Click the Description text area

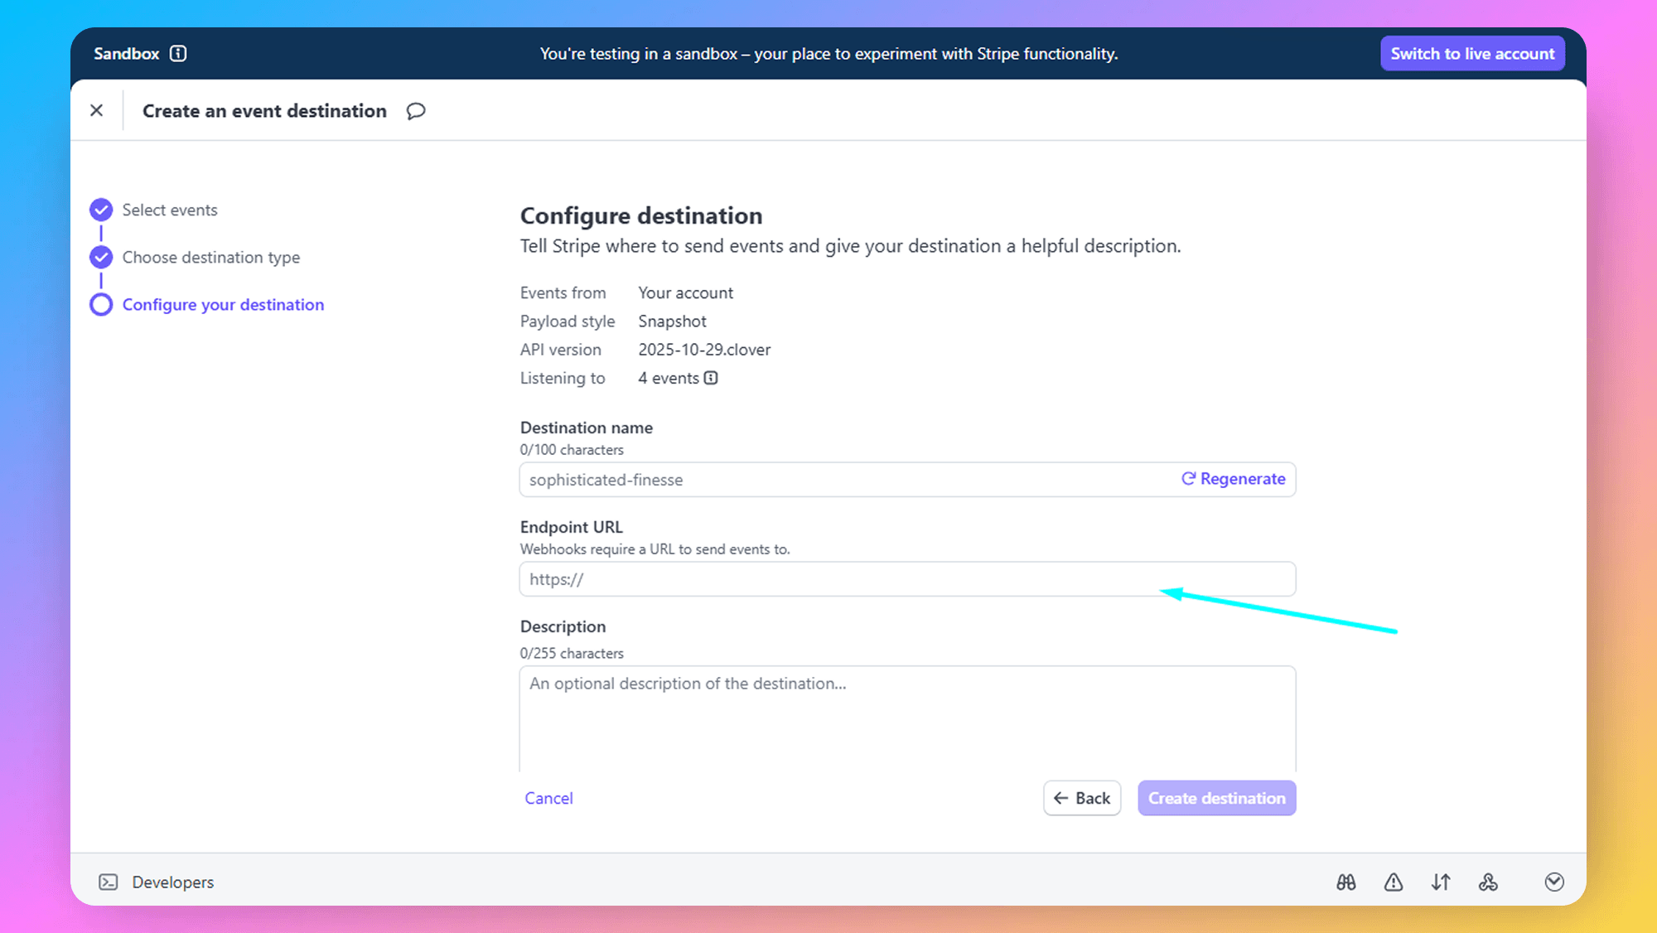[x=907, y=717]
